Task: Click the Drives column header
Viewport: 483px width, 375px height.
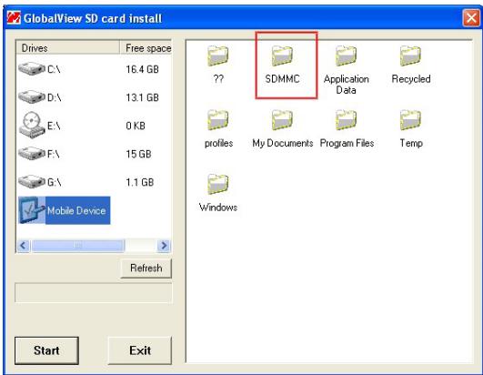Action: pos(68,47)
